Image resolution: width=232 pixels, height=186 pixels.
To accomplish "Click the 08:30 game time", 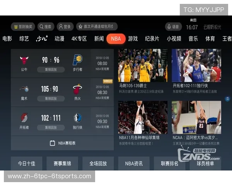I will (x=102, y=92).
